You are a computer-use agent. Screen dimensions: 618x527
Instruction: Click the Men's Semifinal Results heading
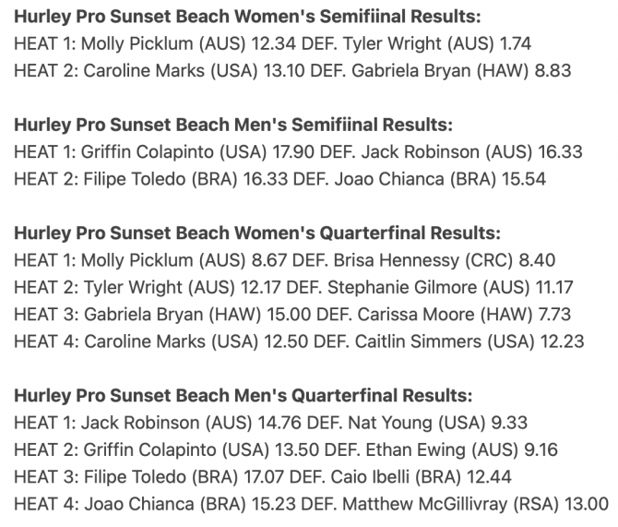(x=233, y=125)
